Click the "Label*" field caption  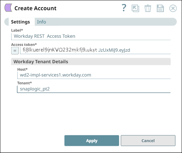coord(17,30)
